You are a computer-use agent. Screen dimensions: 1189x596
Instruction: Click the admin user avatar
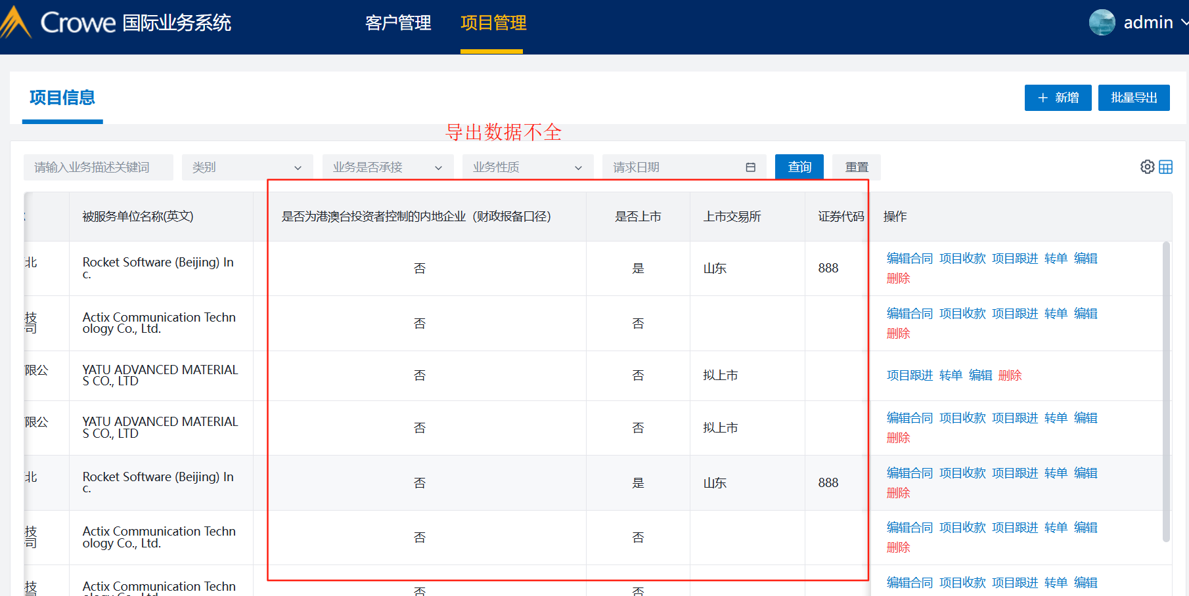1102,22
